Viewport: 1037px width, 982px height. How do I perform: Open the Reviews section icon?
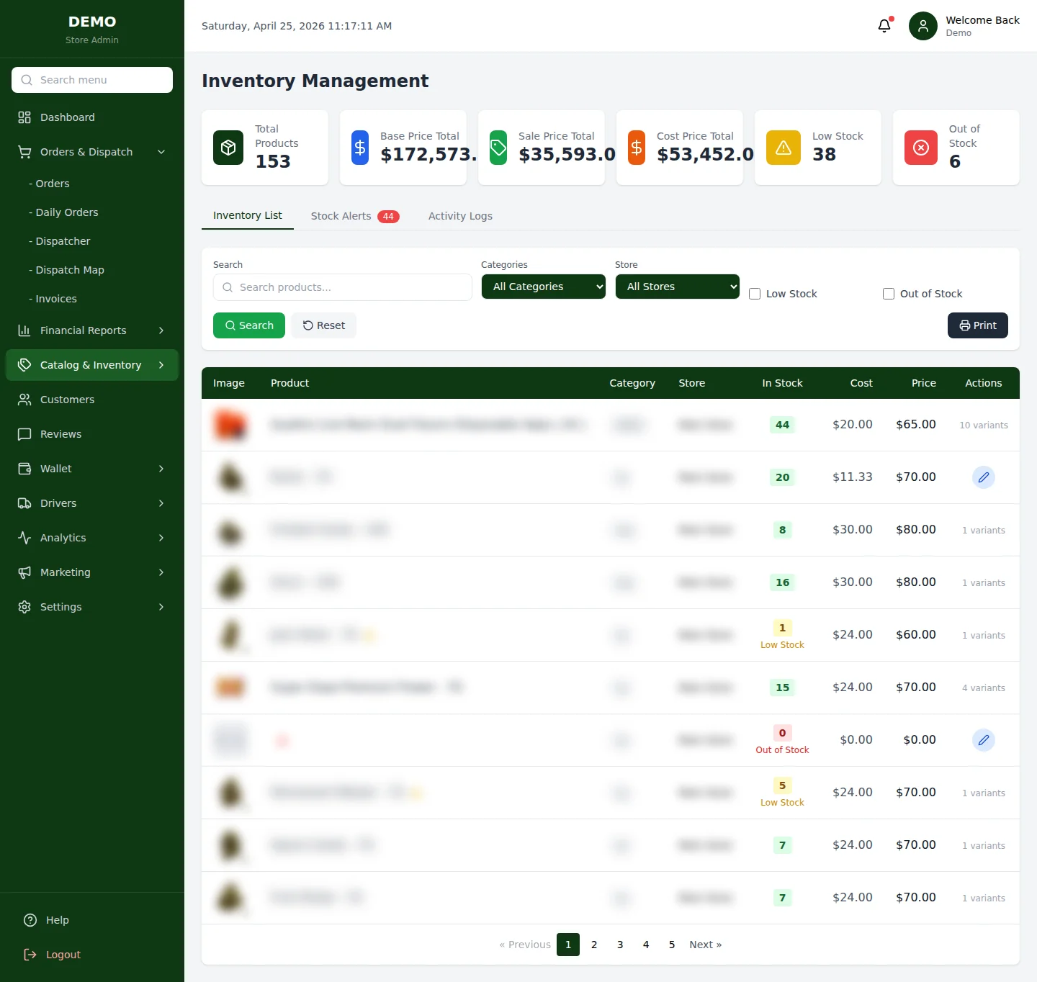pyautogui.click(x=25, y=434)
